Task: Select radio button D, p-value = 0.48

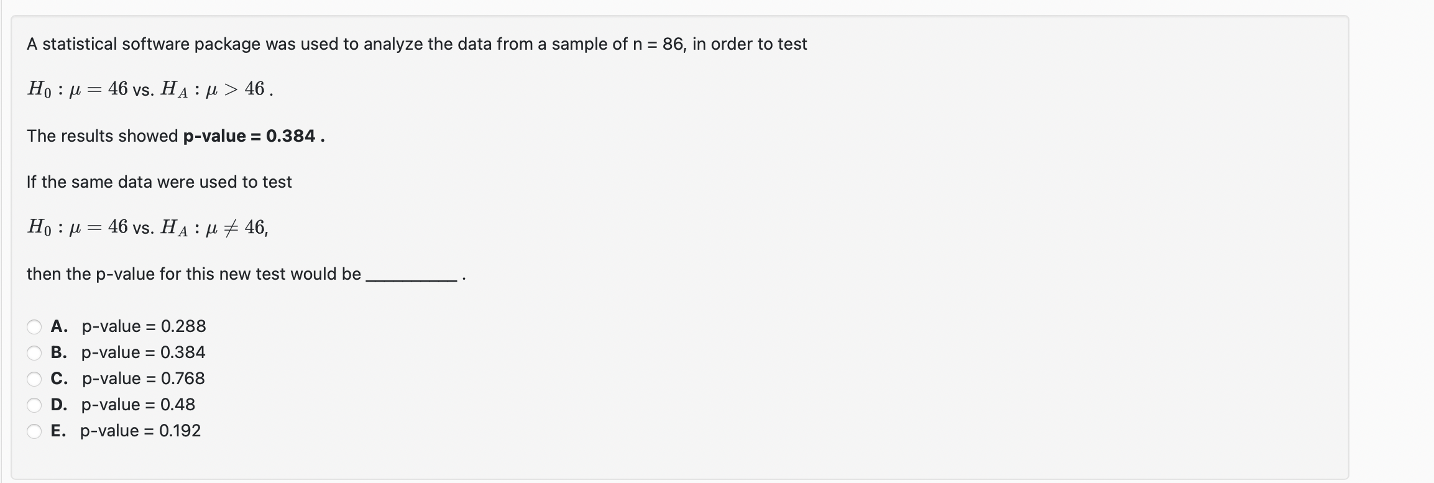Action: 34,404
